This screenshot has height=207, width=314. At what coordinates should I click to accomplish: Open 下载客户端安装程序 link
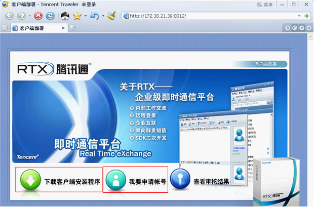pos(72,182)
